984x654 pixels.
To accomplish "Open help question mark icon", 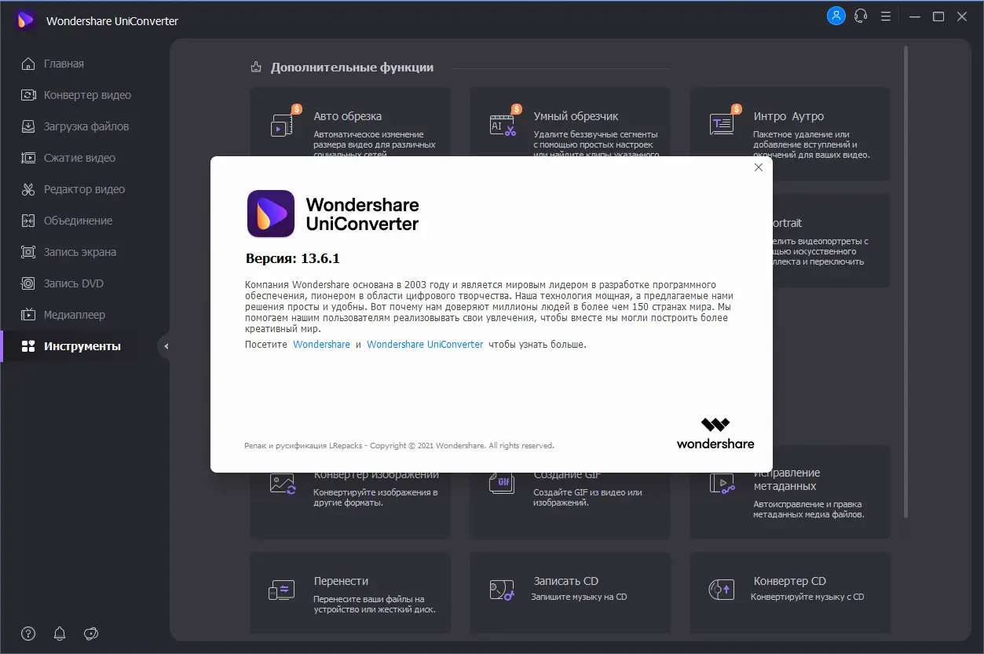I will (28, 634).
